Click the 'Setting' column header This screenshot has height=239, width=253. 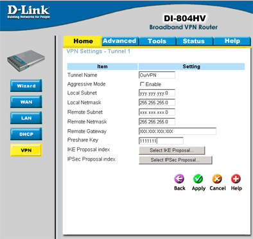[x=191, y=67]
